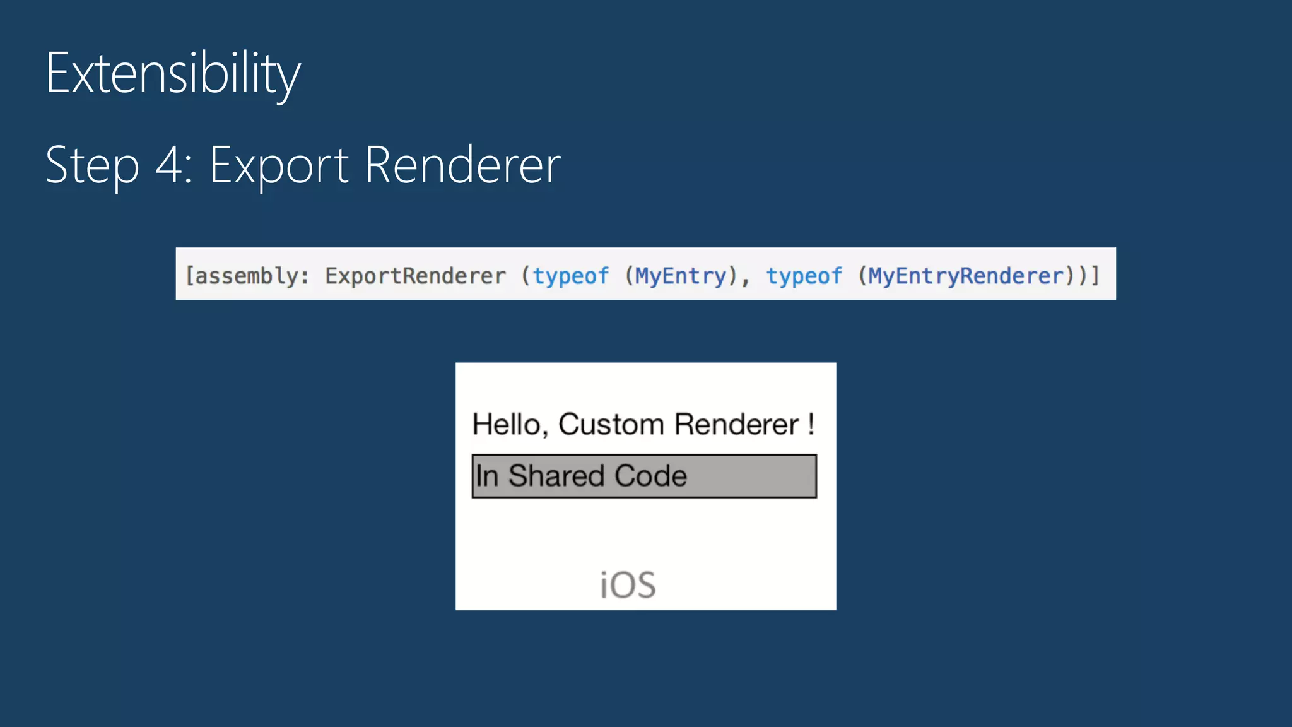Click the first 'typeof' keyword before MyEntry
This screenshot has height=727, width=1292.
tap(571, 276)
